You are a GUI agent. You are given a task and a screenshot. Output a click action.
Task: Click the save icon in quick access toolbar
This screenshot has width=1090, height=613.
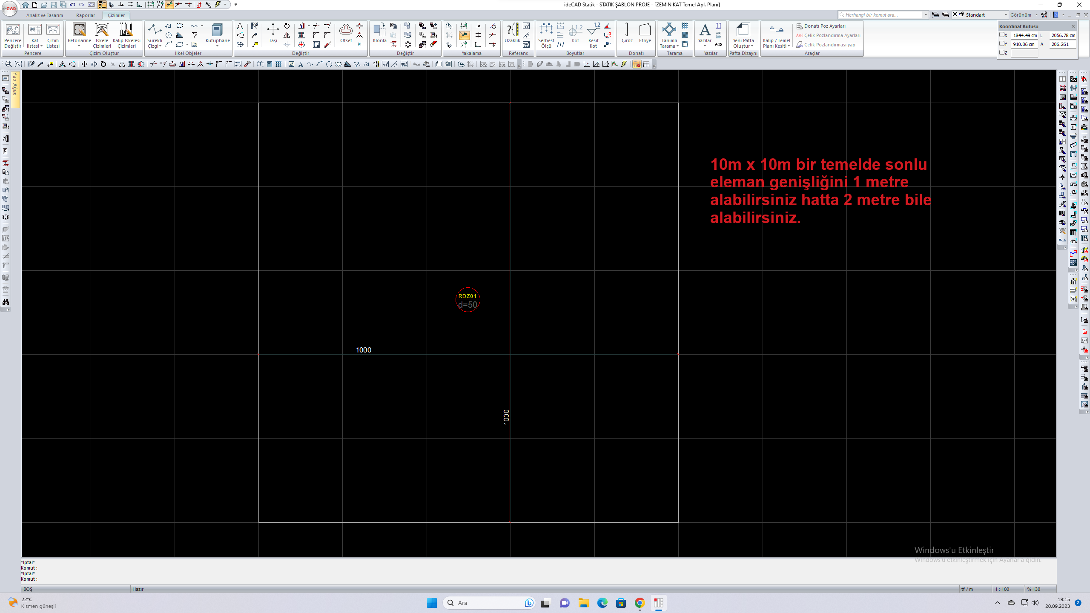pyautogui.click(x=54, y=5)
